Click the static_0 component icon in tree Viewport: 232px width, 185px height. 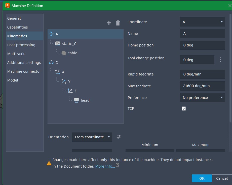(x=58, y=44)
